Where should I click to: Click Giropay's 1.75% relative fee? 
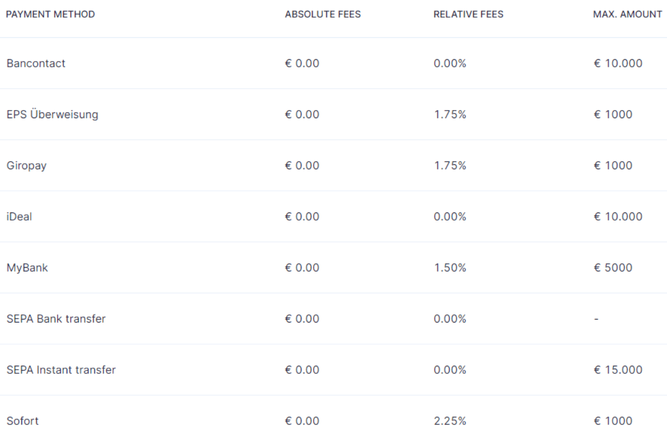coord(450,166)
